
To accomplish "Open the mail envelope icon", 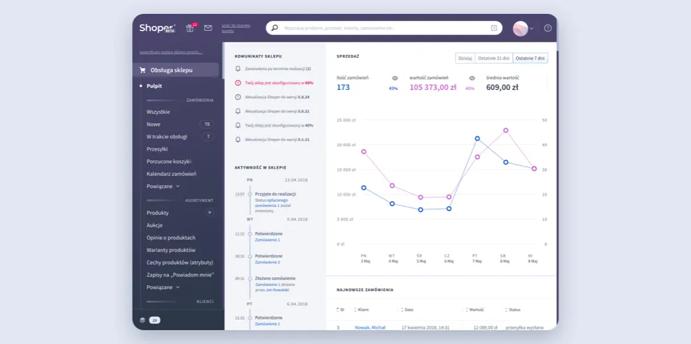I will click(208, 28).
